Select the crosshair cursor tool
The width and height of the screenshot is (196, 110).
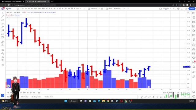[3, 13]
